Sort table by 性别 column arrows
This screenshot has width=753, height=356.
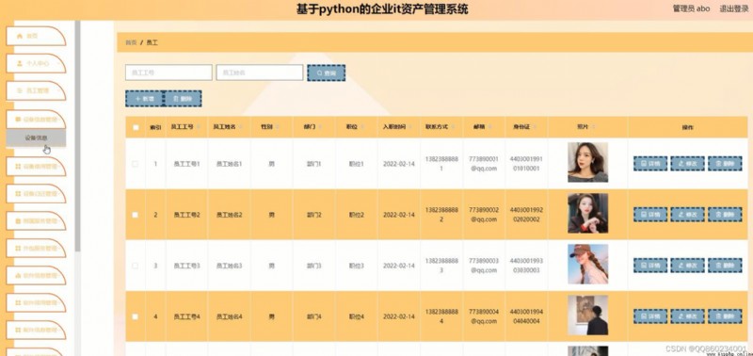[x=278, y=127]
